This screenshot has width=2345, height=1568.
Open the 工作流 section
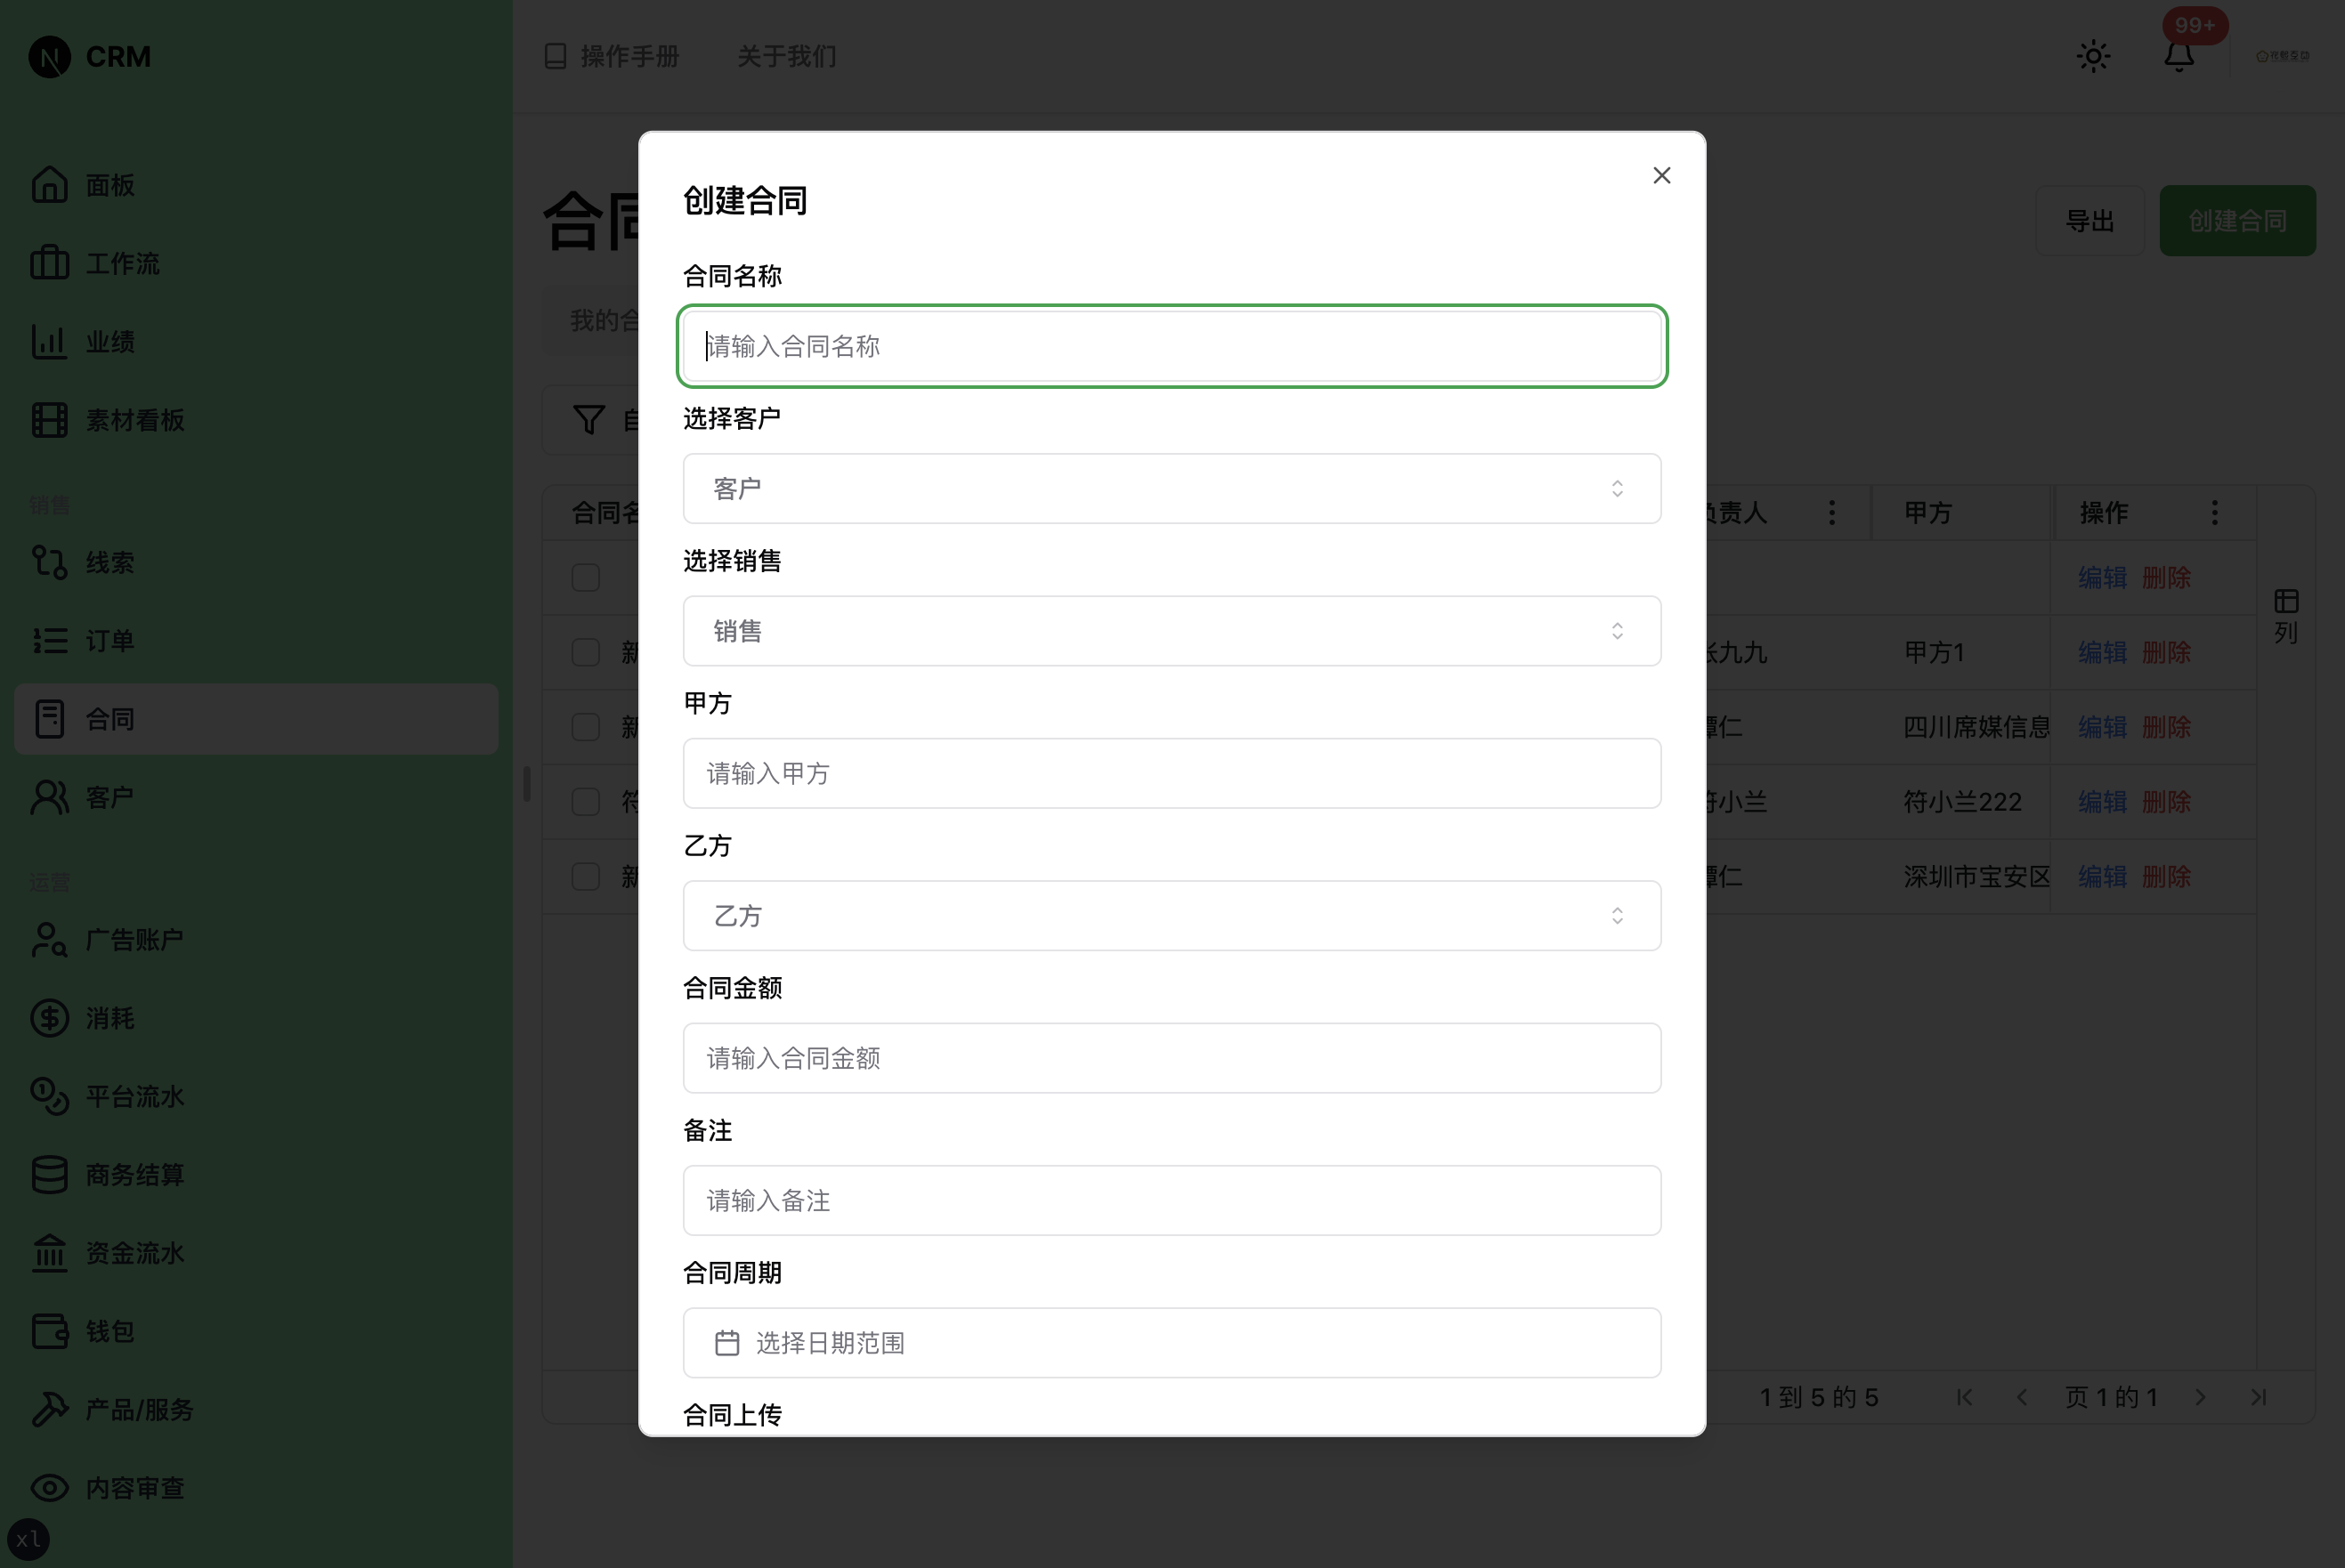[x=120, y=263]
